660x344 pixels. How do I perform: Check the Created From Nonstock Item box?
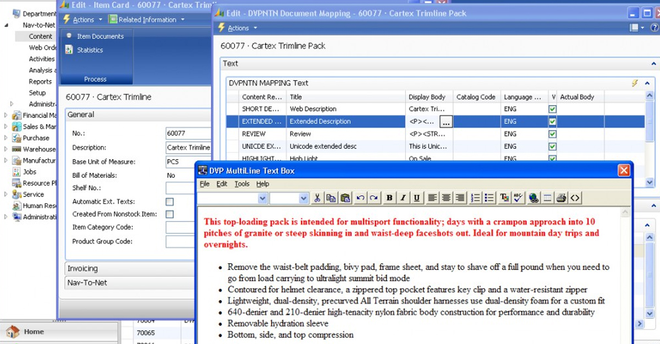tap(169, 215)
